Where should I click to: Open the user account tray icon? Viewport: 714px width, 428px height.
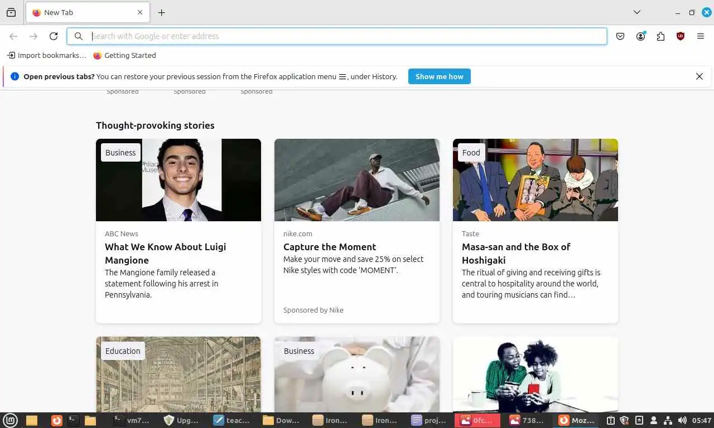pos(654,420)
